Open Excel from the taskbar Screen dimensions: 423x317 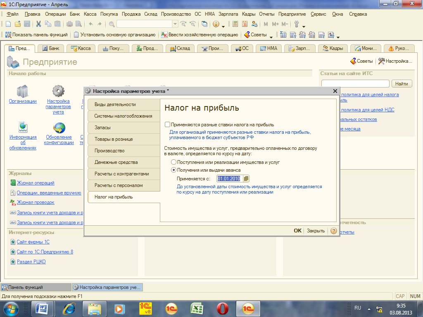click(197, 309)
